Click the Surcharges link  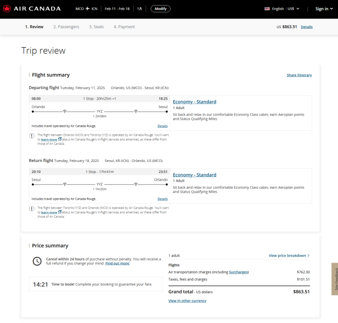point(239,272)
